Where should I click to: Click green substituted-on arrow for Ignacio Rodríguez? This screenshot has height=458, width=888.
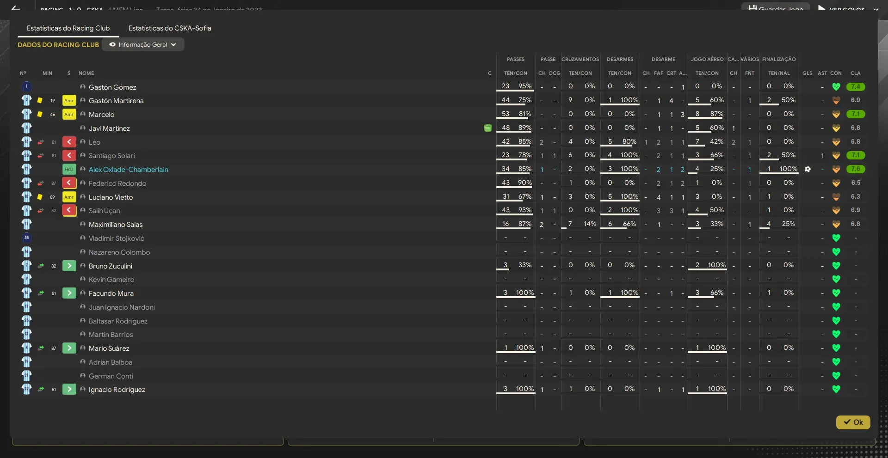coord(69,389)
